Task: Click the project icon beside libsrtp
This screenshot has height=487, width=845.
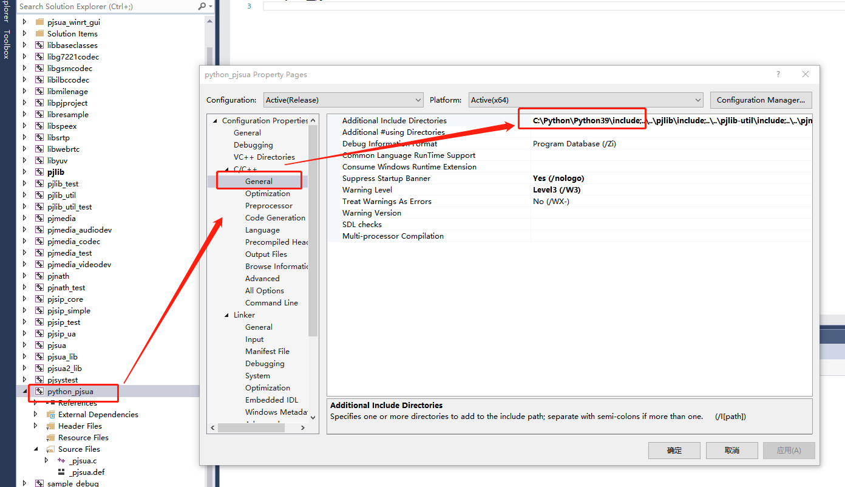Action: [39, 137]
